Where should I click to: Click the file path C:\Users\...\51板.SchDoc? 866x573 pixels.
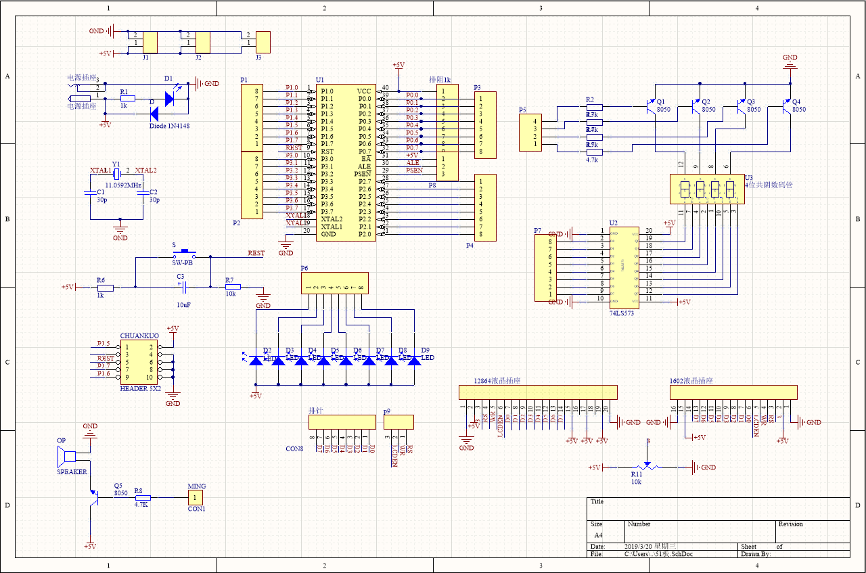click(658, 554)
